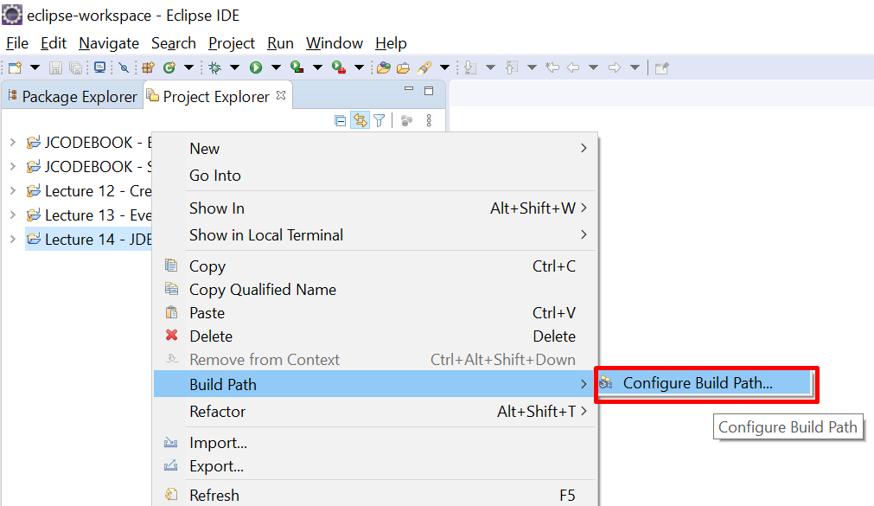Viewport: 874px width, 506px height.
Task: Click Configure Build Path submenu item
Action: [x=704, y=383]
